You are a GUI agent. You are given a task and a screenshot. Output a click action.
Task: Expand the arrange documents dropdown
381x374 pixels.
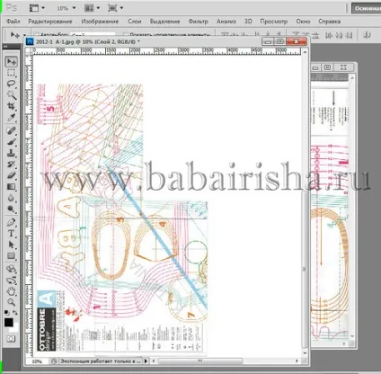pos(92,8)
